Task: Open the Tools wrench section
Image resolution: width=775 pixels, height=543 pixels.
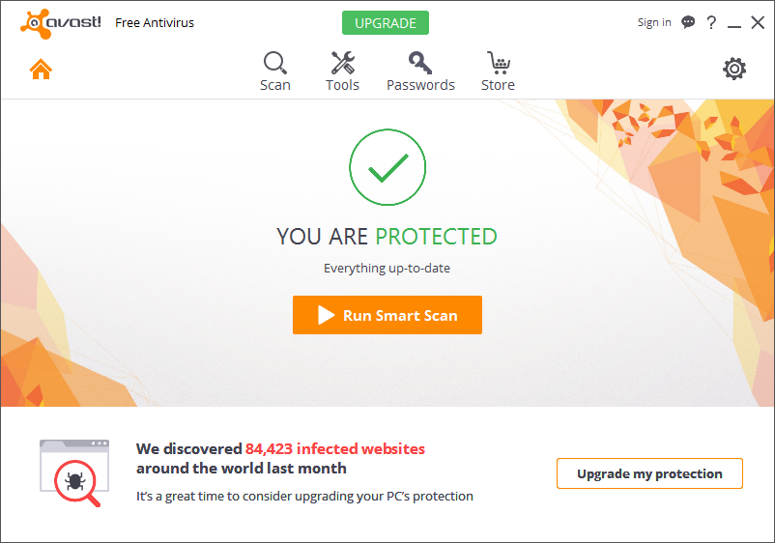Action: (342, 71)
